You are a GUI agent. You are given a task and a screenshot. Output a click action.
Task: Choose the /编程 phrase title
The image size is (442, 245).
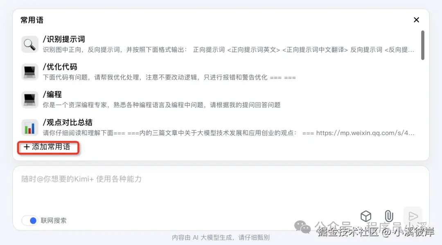tap(52, 94)
